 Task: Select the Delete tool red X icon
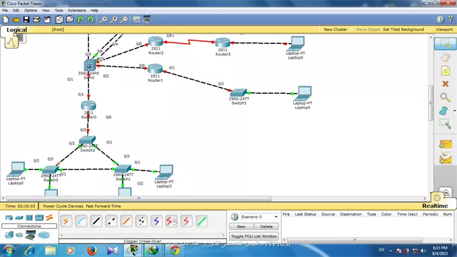(x=445, y=84)
